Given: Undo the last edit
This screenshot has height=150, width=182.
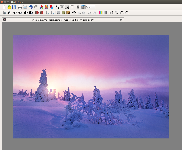Looking at the screenshot, I should [31, 7].
